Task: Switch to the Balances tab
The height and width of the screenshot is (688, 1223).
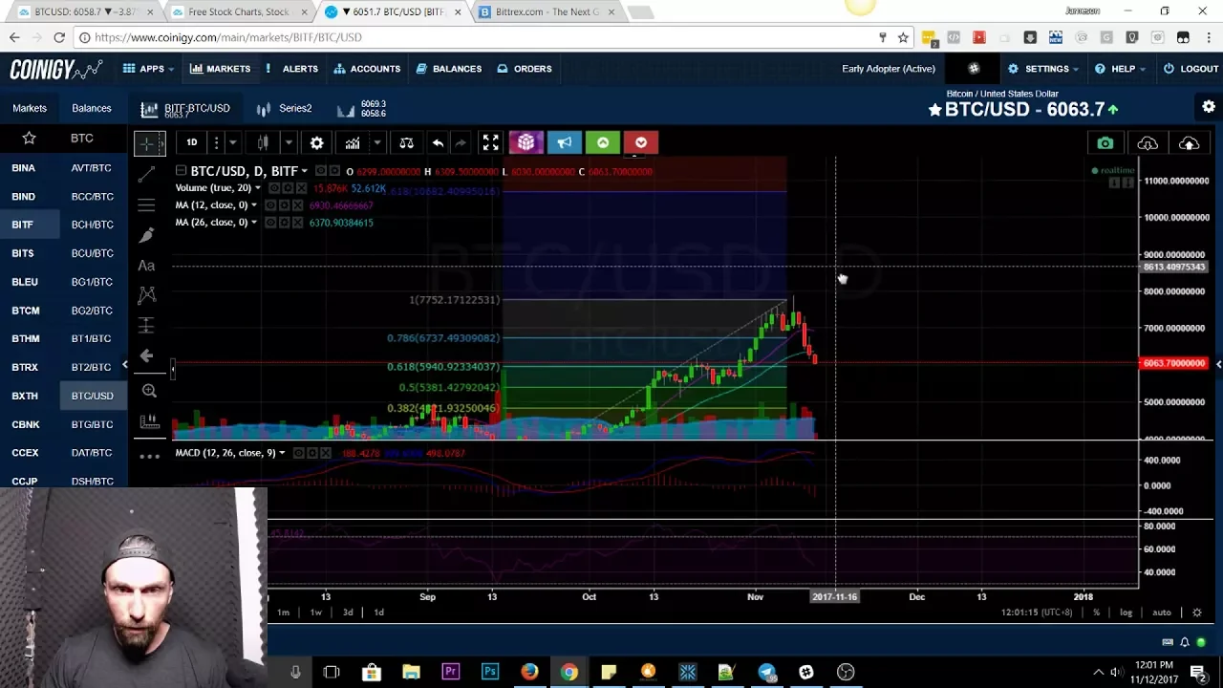Action: [92, 108]
